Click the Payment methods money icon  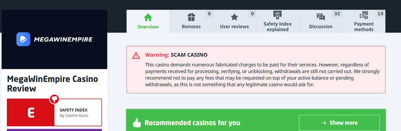tap(364, 15)
